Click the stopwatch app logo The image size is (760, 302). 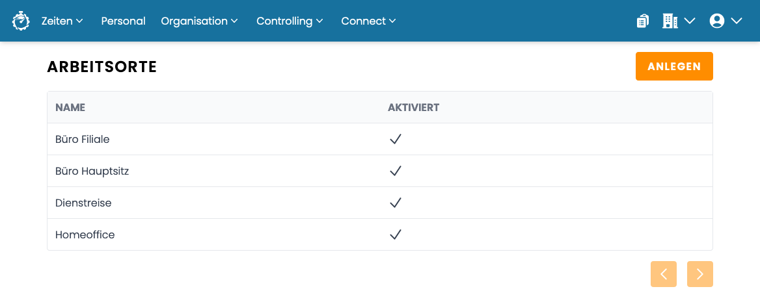click(21, 21)
